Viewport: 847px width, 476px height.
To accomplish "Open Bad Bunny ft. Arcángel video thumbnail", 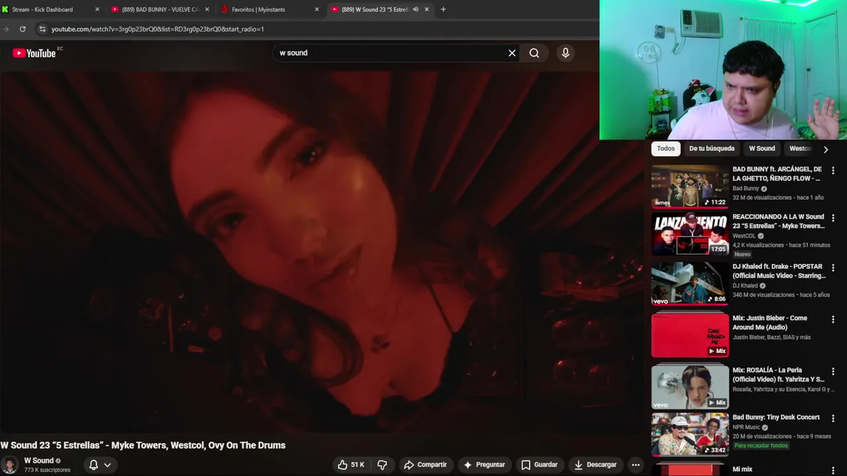I will point(690,186).
